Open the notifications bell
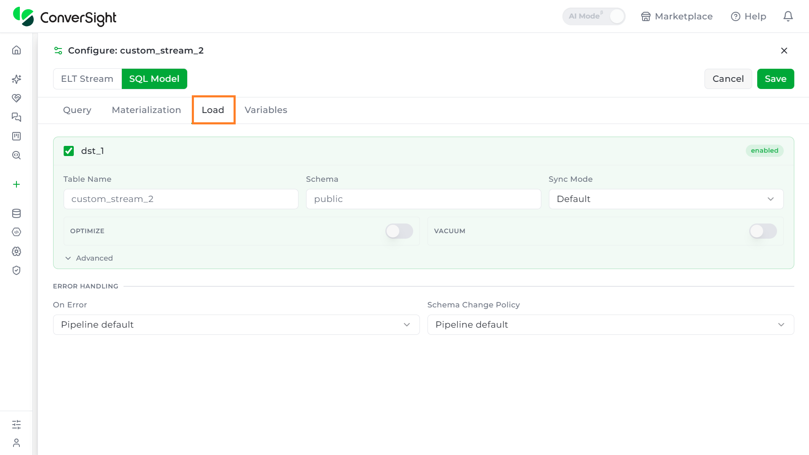The width and height of the screenshot is (809, 455). 788,16
